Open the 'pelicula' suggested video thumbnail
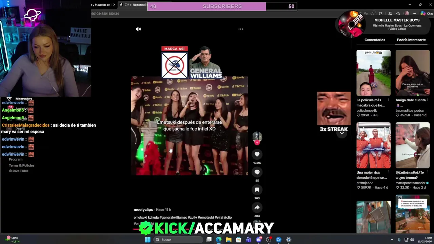This screenshot has height=244, width=434. point(373,73)
